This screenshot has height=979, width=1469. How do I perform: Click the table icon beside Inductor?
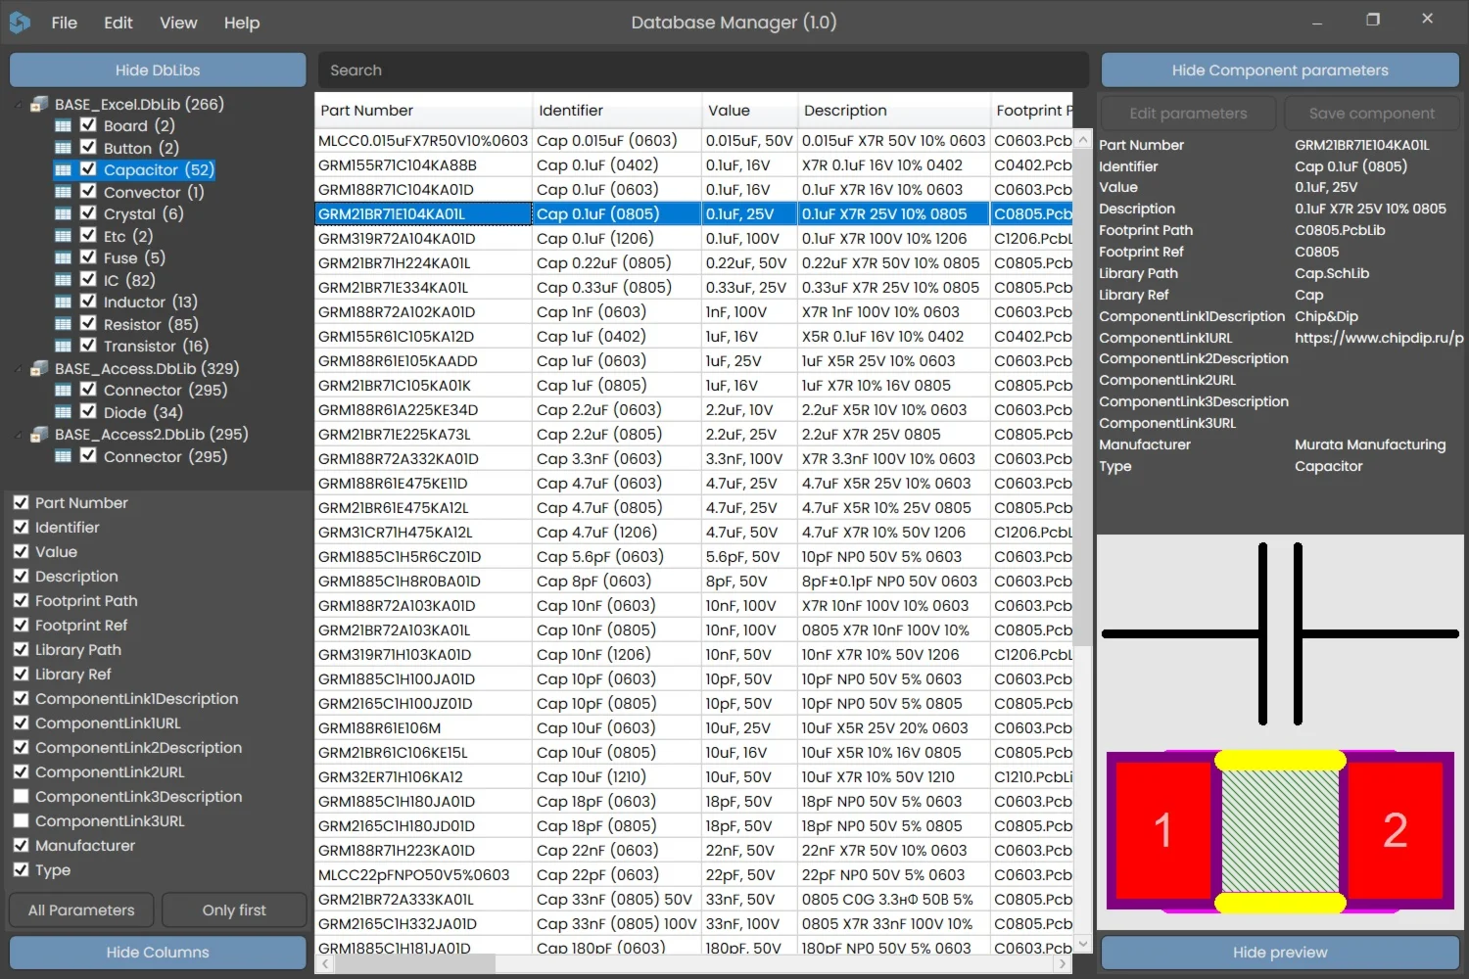63,303
